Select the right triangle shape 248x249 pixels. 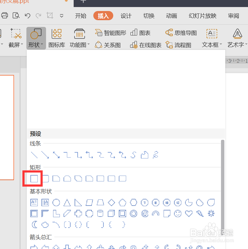[78, 203]
